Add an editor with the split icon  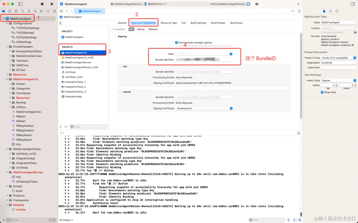pyautogui.click(x=299, y=11)
